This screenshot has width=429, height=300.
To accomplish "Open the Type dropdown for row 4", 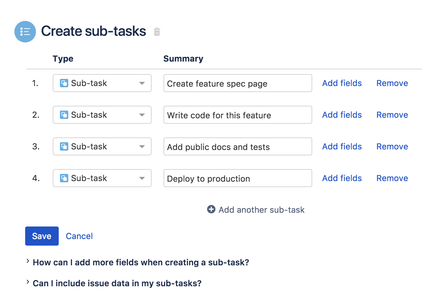I will [102, 178].
